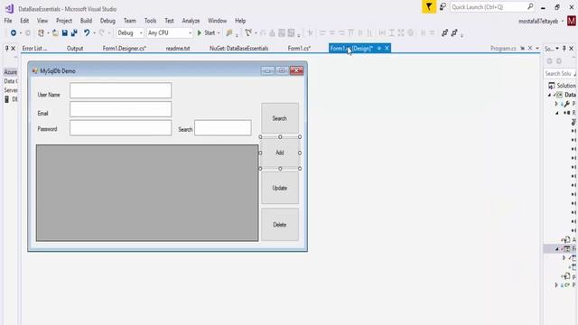Open the Start button dropdown arrow

(219, 32)
